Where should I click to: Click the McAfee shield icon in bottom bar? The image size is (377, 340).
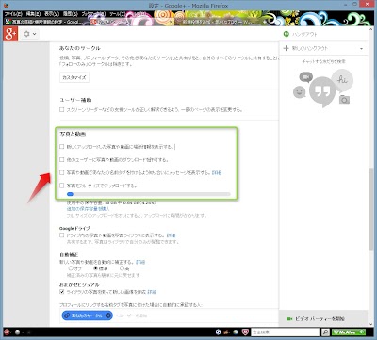point(246,332)
